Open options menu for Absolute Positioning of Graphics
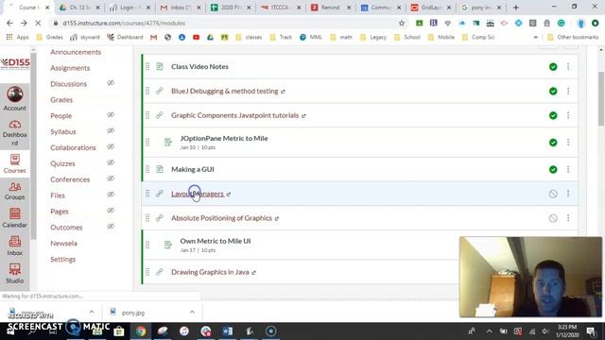 coord(568,218)
